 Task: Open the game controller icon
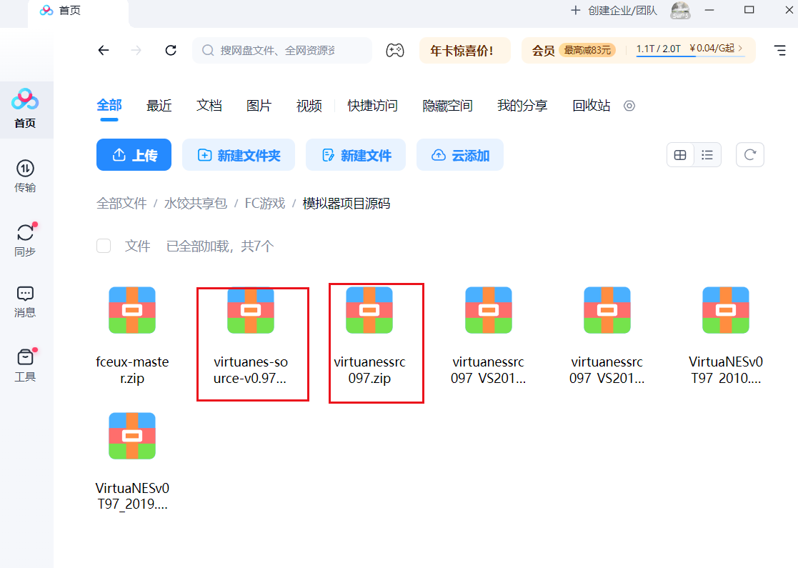pyautogui.click(x=395, y=51)
